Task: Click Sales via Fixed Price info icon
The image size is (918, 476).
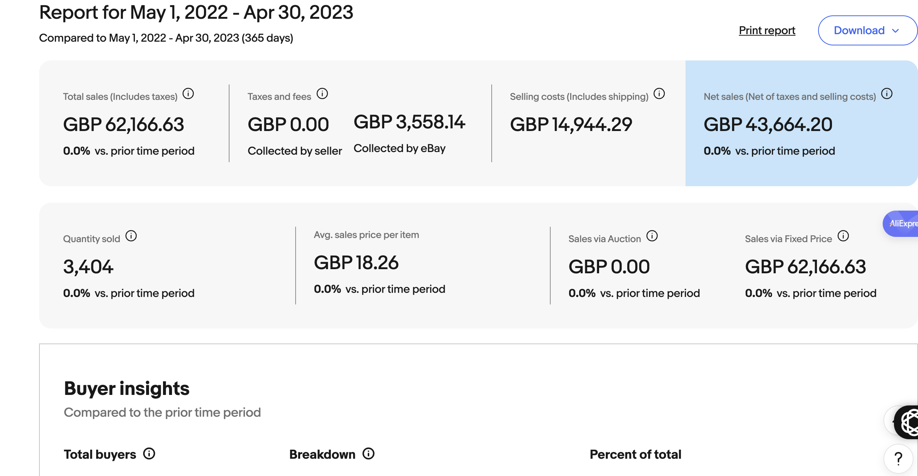Action: pos(843,236)
